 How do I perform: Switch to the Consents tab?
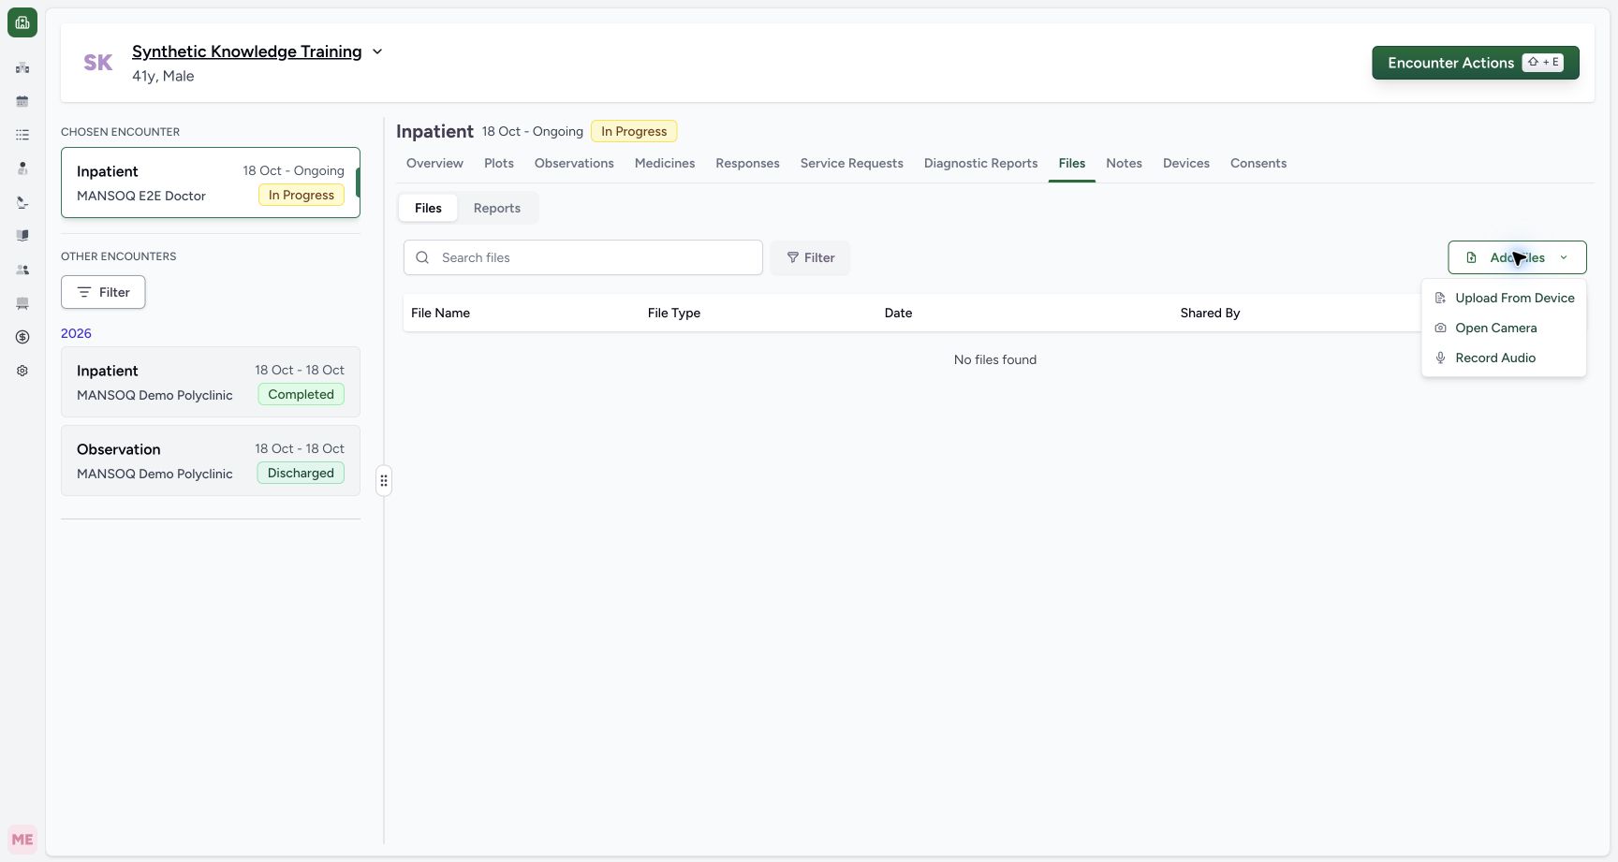(x=1258, y=163)
